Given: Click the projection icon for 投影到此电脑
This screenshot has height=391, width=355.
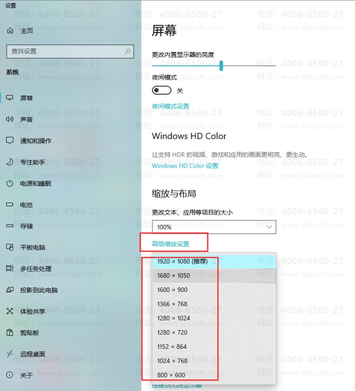Looking at the screenshot, I should point(9,290).
